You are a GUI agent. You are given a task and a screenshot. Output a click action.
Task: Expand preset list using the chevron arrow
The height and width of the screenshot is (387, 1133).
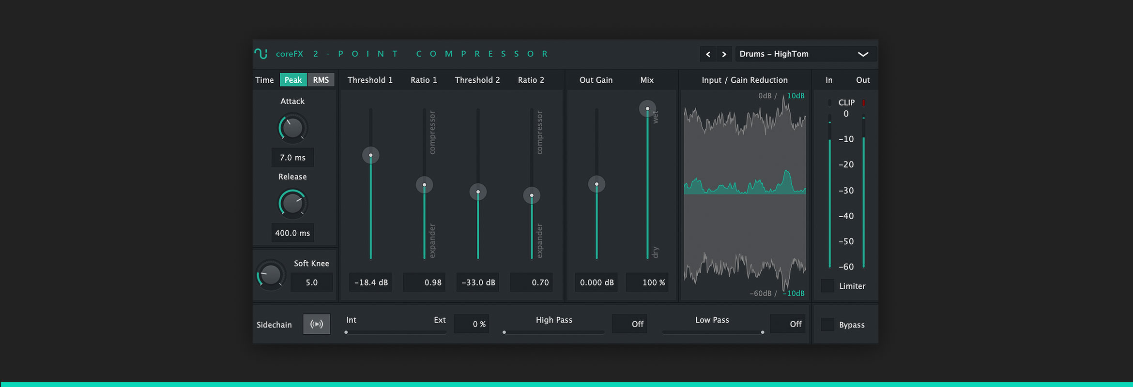click(863, 54)
